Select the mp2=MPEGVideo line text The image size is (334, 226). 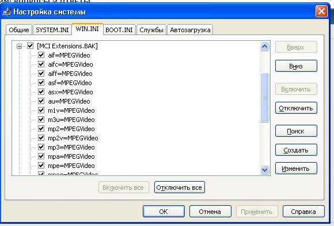click(71, 129)
